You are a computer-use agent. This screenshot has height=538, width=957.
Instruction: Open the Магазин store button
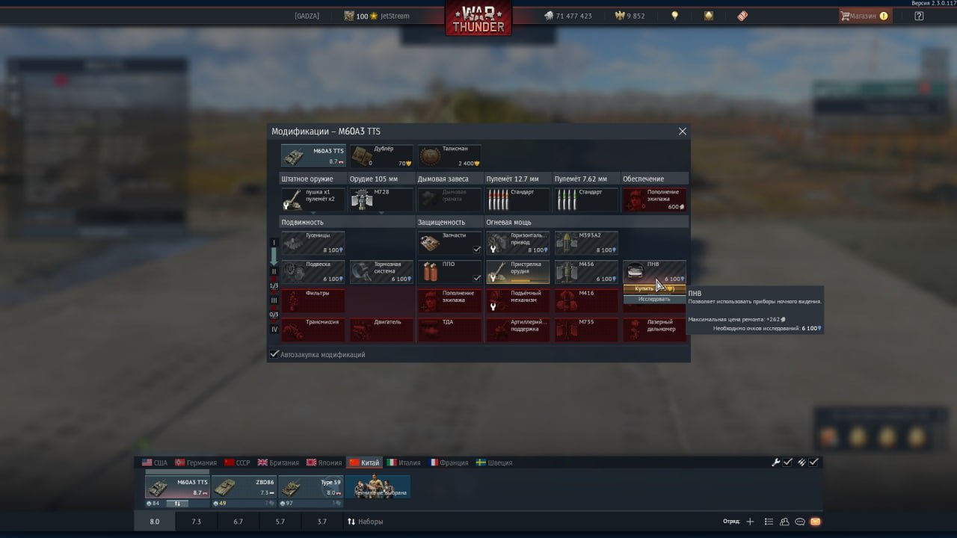click(x=864, y=16)
